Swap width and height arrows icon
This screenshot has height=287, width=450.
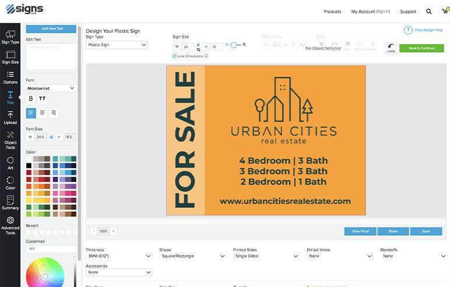click(198, 50)
